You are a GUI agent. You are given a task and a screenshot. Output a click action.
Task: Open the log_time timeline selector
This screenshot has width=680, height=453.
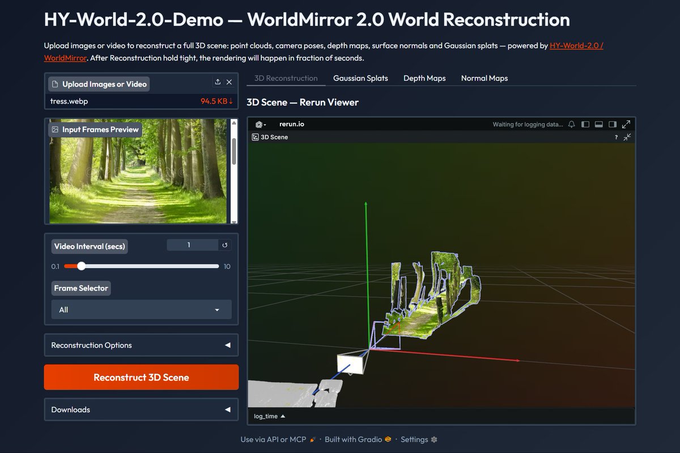[x=269, y=416]
